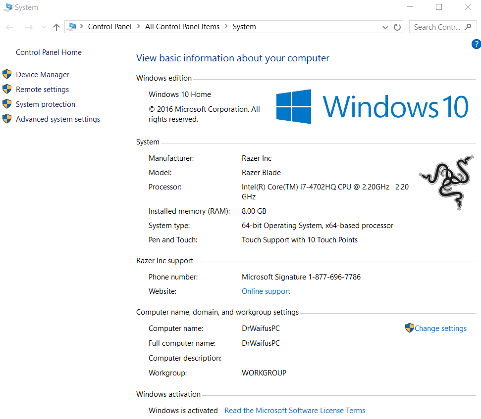The width and height of the screenshot is (481, 419).
Task: Go up one level with the up arrow
Action: pyautogui.click(x=56, y=27)
